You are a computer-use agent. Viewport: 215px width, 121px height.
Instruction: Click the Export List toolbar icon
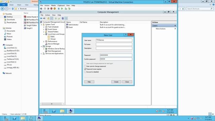coord(59,18)
